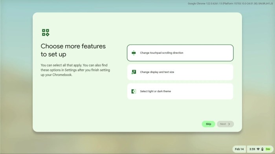Screen dimensions: 275x154
Task: Click the 'You can select all that apply' description
Action: pos(75,70)
